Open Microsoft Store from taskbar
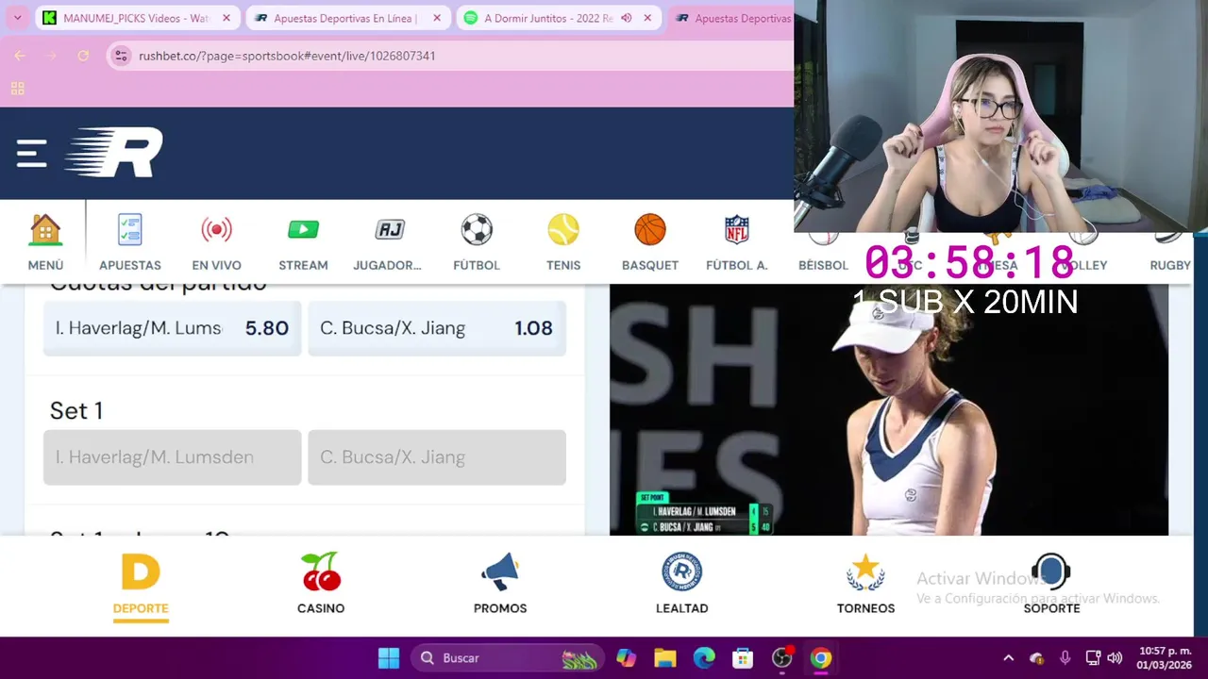 (x=743, y=658)
